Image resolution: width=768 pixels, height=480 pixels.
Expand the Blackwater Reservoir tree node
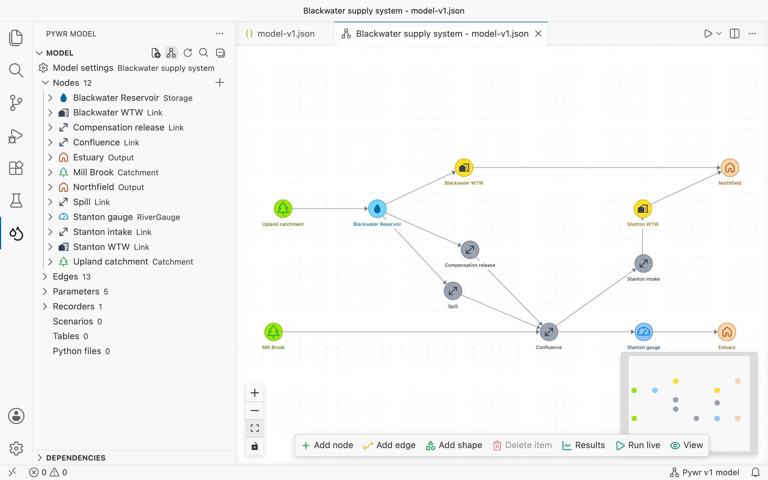pos(50,98)
